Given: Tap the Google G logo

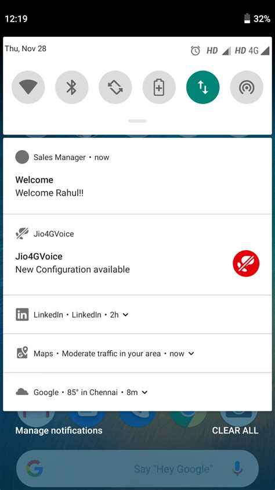Looking at the screenshot, I should coord(34,468).
